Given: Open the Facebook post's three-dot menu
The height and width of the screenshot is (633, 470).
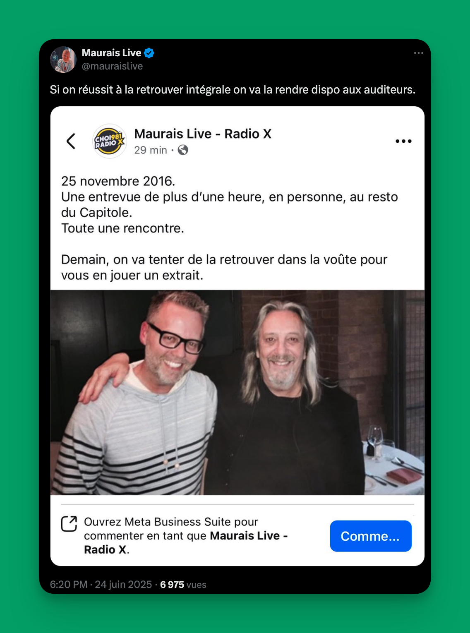Looking at the screenshot, I should [403, 141].
